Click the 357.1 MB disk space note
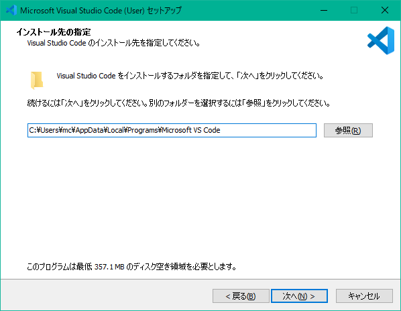This screenshot has width=401, height=311. (x=131, y=267)
